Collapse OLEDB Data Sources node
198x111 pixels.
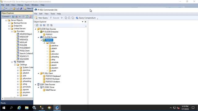click(36, 29)
